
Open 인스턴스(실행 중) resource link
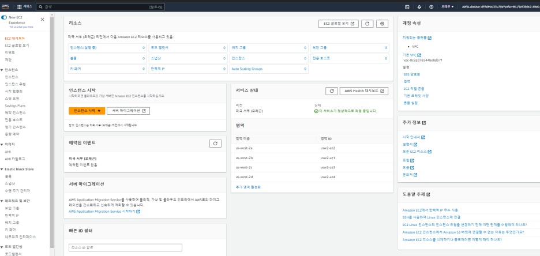pos(83,47)
